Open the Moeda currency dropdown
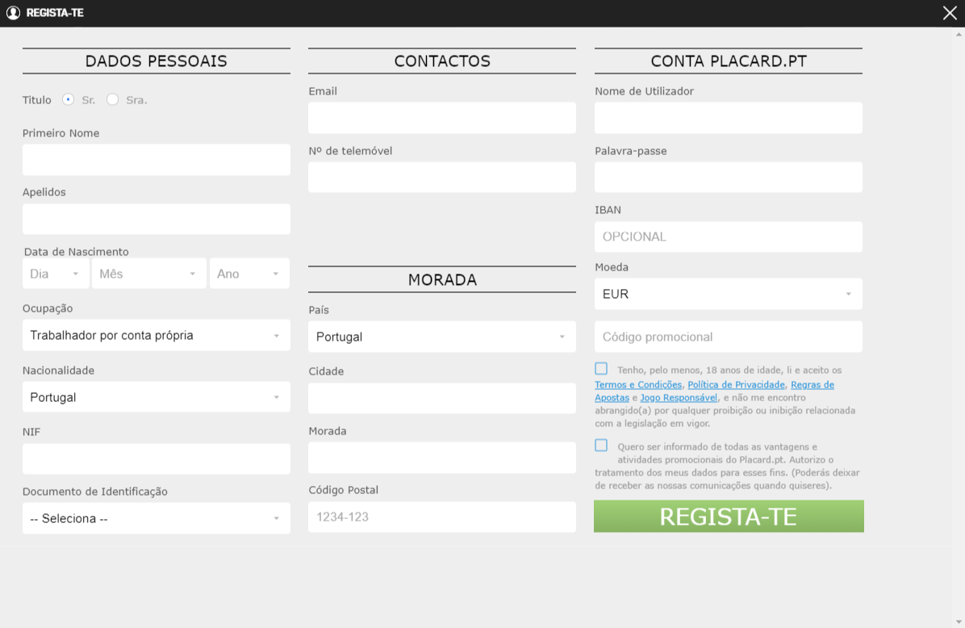965x628 pixels. click(x=728, y=294)
